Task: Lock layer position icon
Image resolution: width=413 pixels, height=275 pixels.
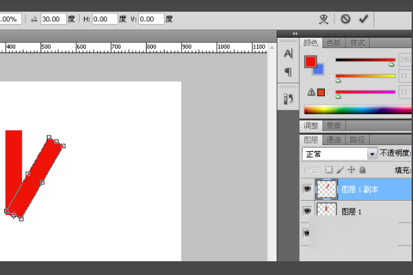Action: pyautogui.click(x=351, y=169)
